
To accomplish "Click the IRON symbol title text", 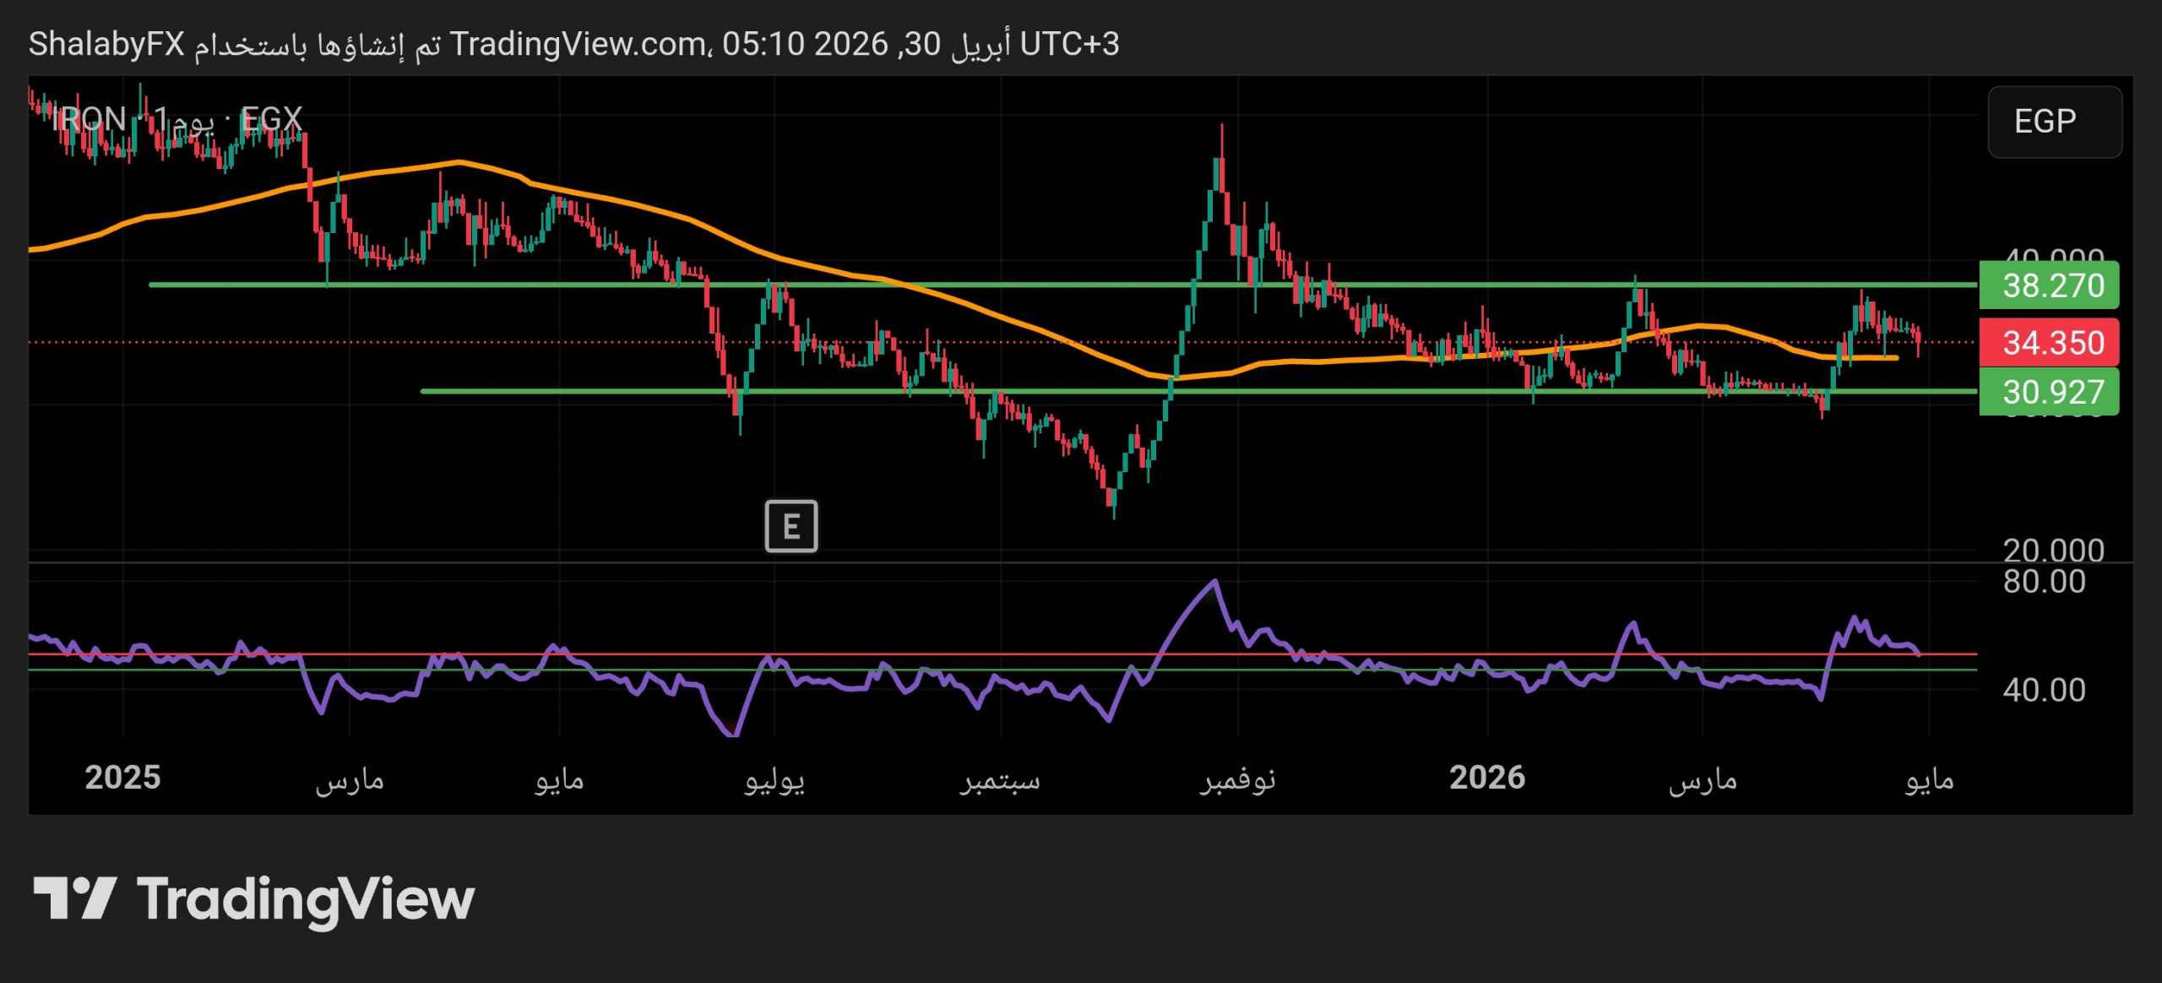I will [89, 119].
